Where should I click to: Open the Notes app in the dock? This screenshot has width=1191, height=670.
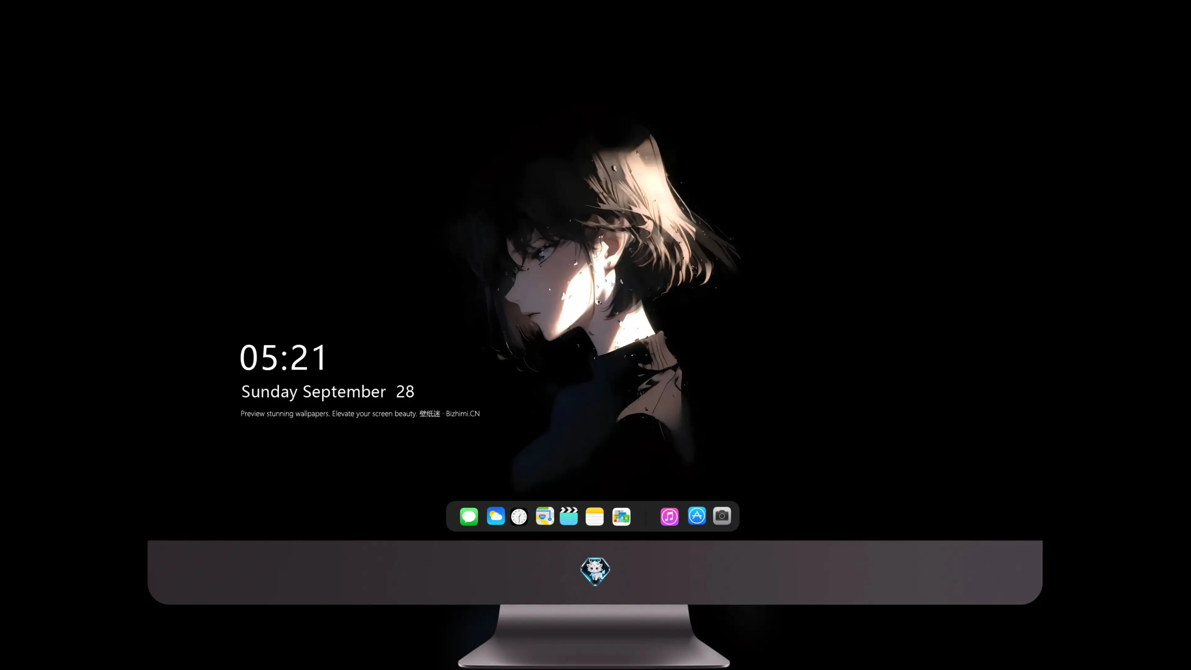point(595,516)
